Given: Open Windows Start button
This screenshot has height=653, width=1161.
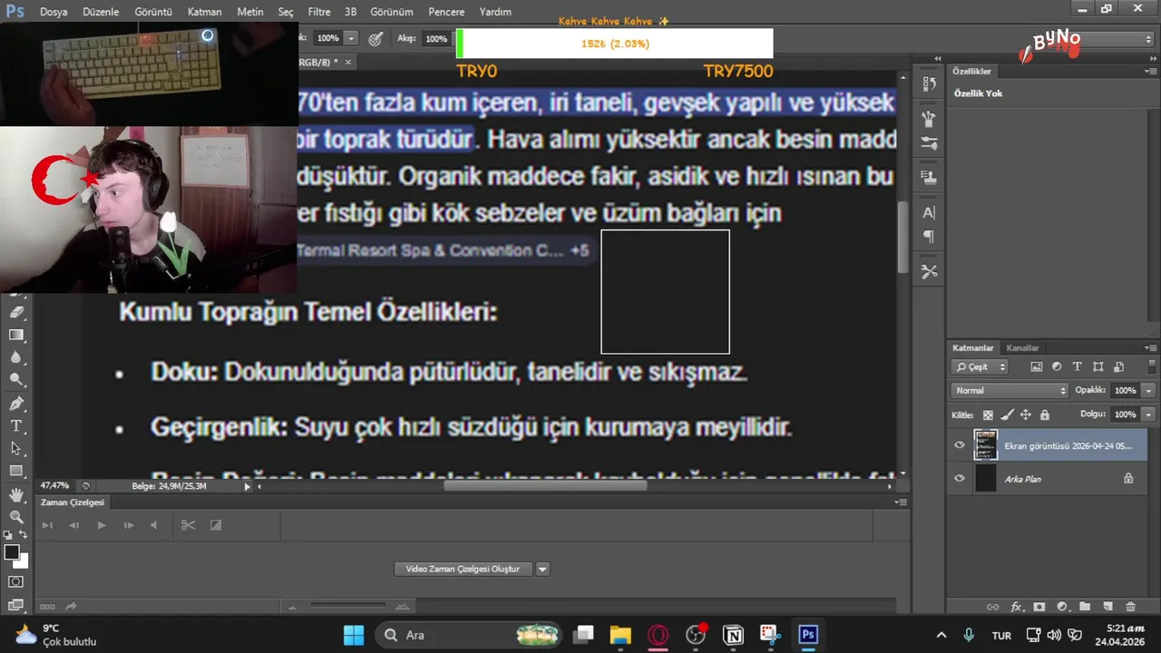Looking at the screenshot, I should (x=354, y=634).
